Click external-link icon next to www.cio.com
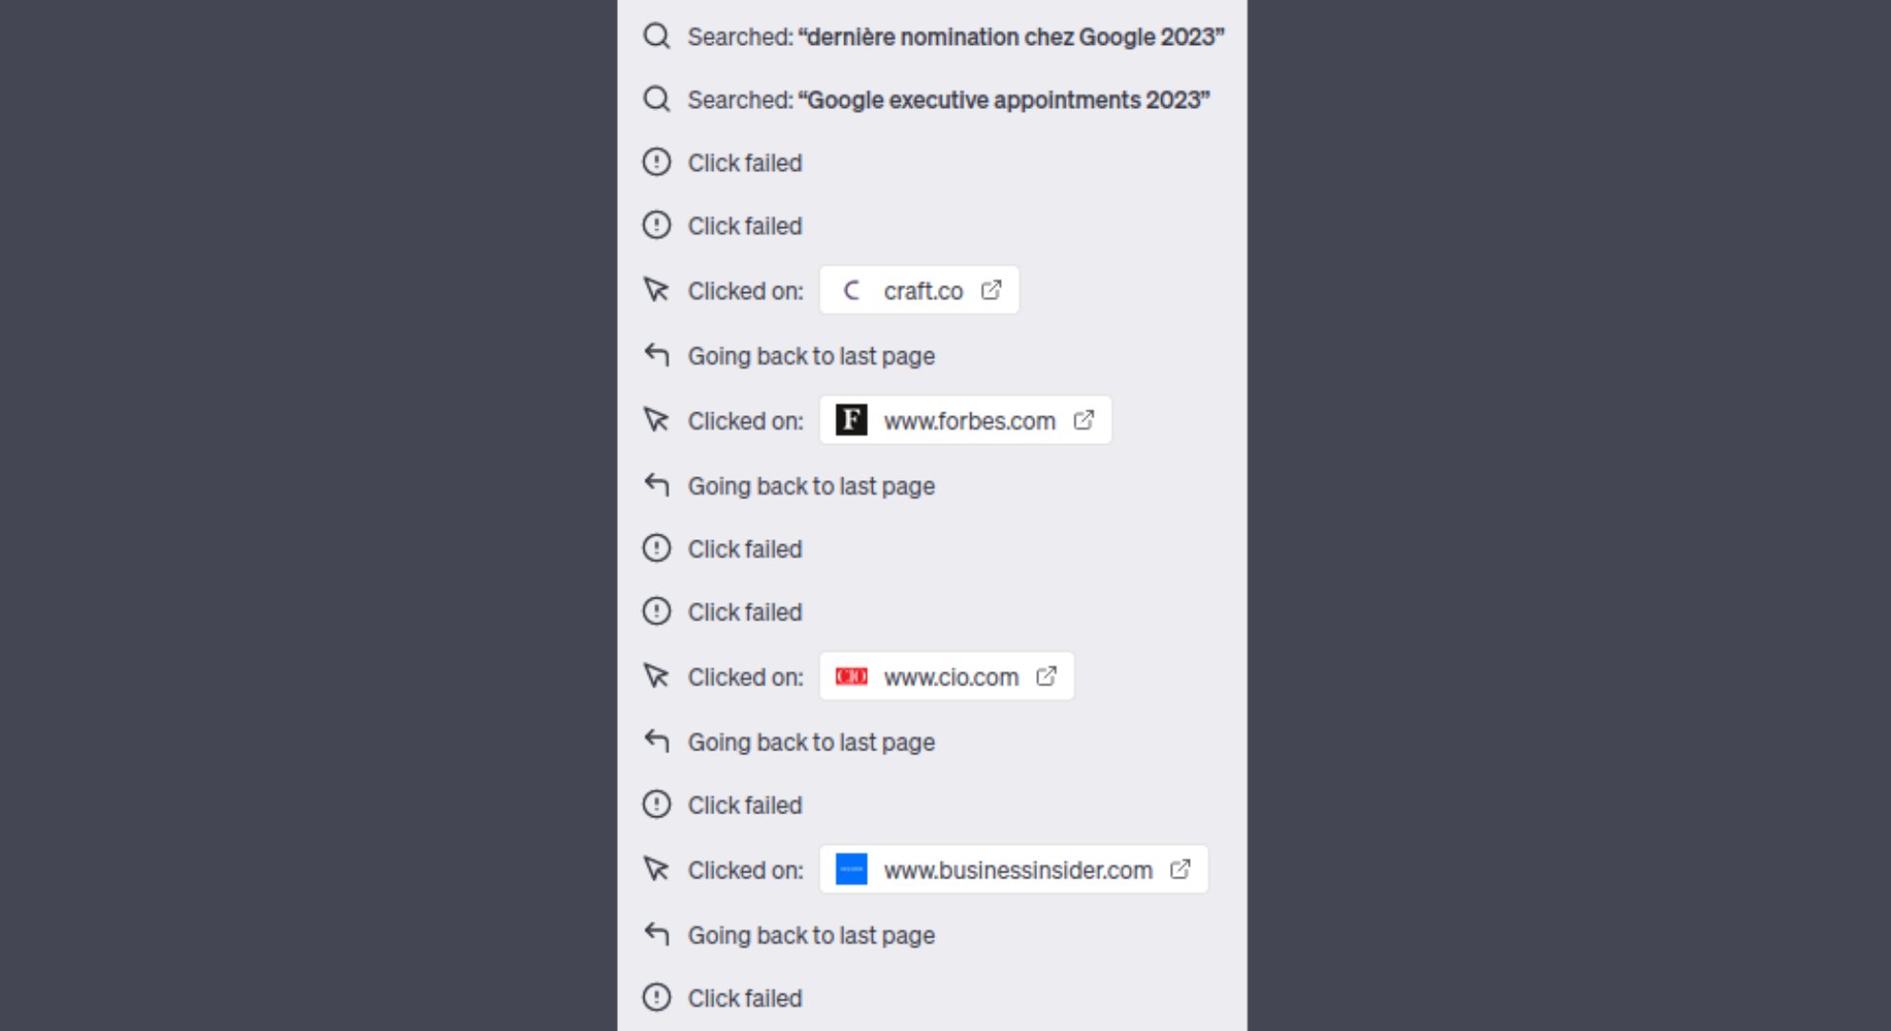The height and width of the screenshot is (1031, 1891). click(1047, 676)
